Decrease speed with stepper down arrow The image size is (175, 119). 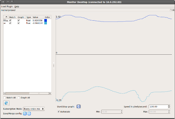click(169, 107)
